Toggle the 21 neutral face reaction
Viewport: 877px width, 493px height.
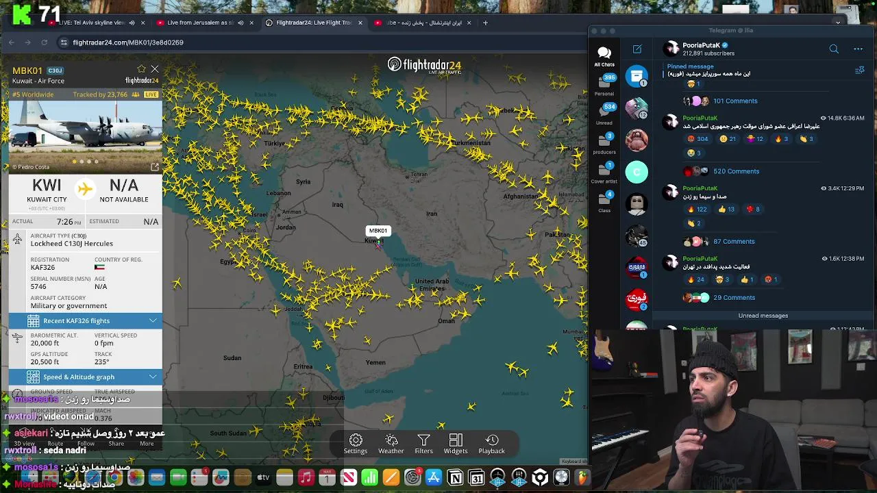(x=728, y=139)
